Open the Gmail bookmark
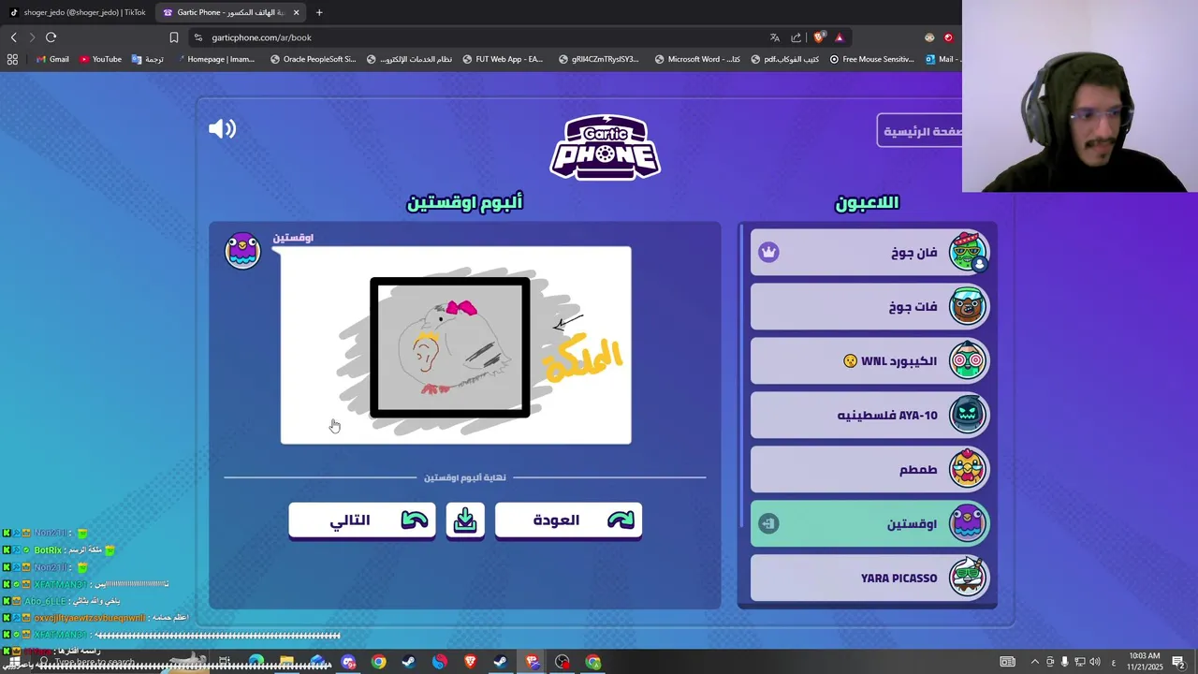The height and width of the screenshot is (674, 1198). [x=52, y=59]
